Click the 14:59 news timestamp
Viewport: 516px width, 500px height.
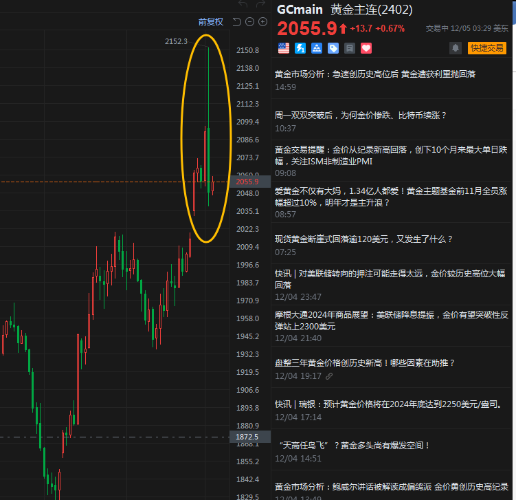(x=285, y=87)
